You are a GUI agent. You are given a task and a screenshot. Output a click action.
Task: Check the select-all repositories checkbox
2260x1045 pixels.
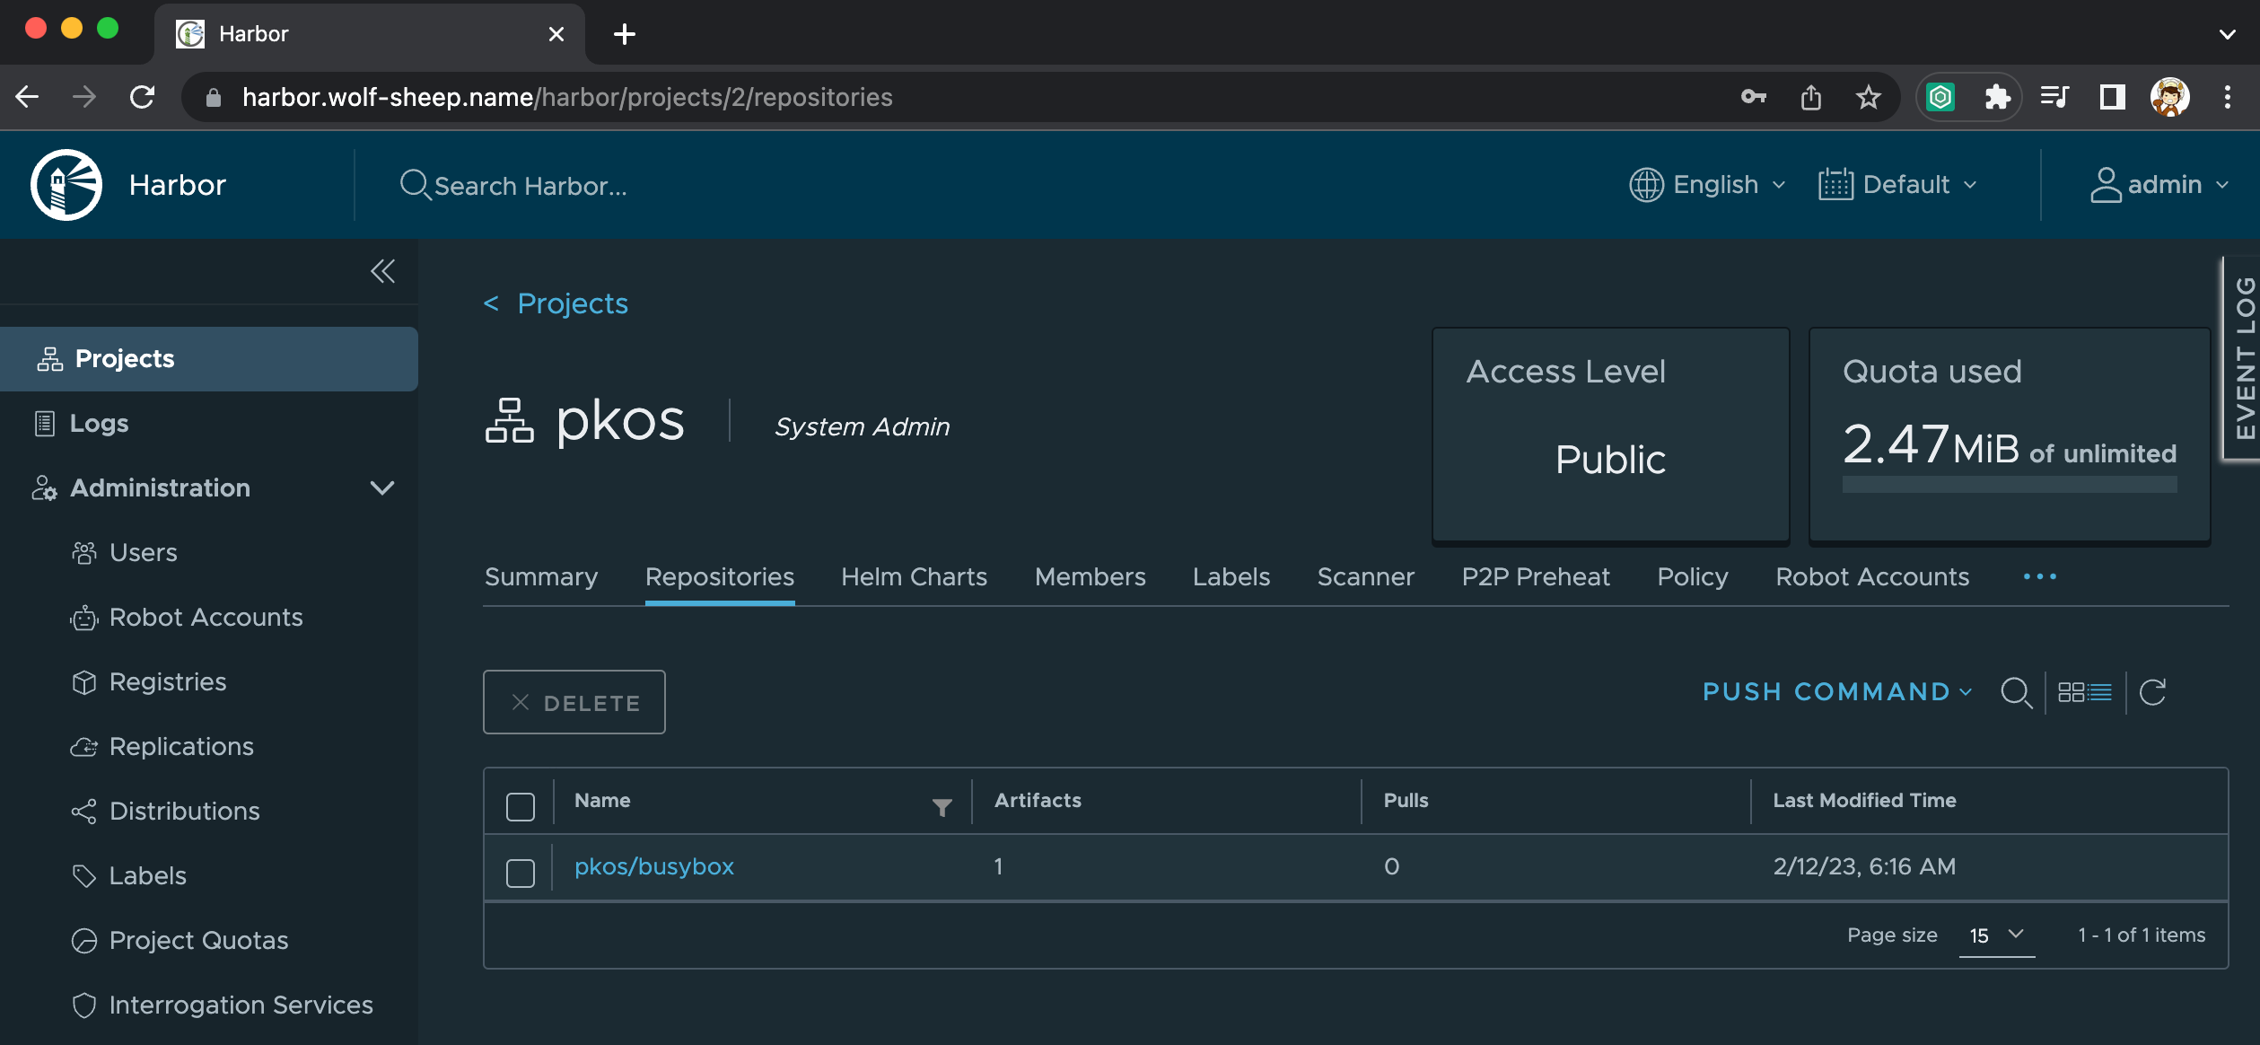[521, 806]
